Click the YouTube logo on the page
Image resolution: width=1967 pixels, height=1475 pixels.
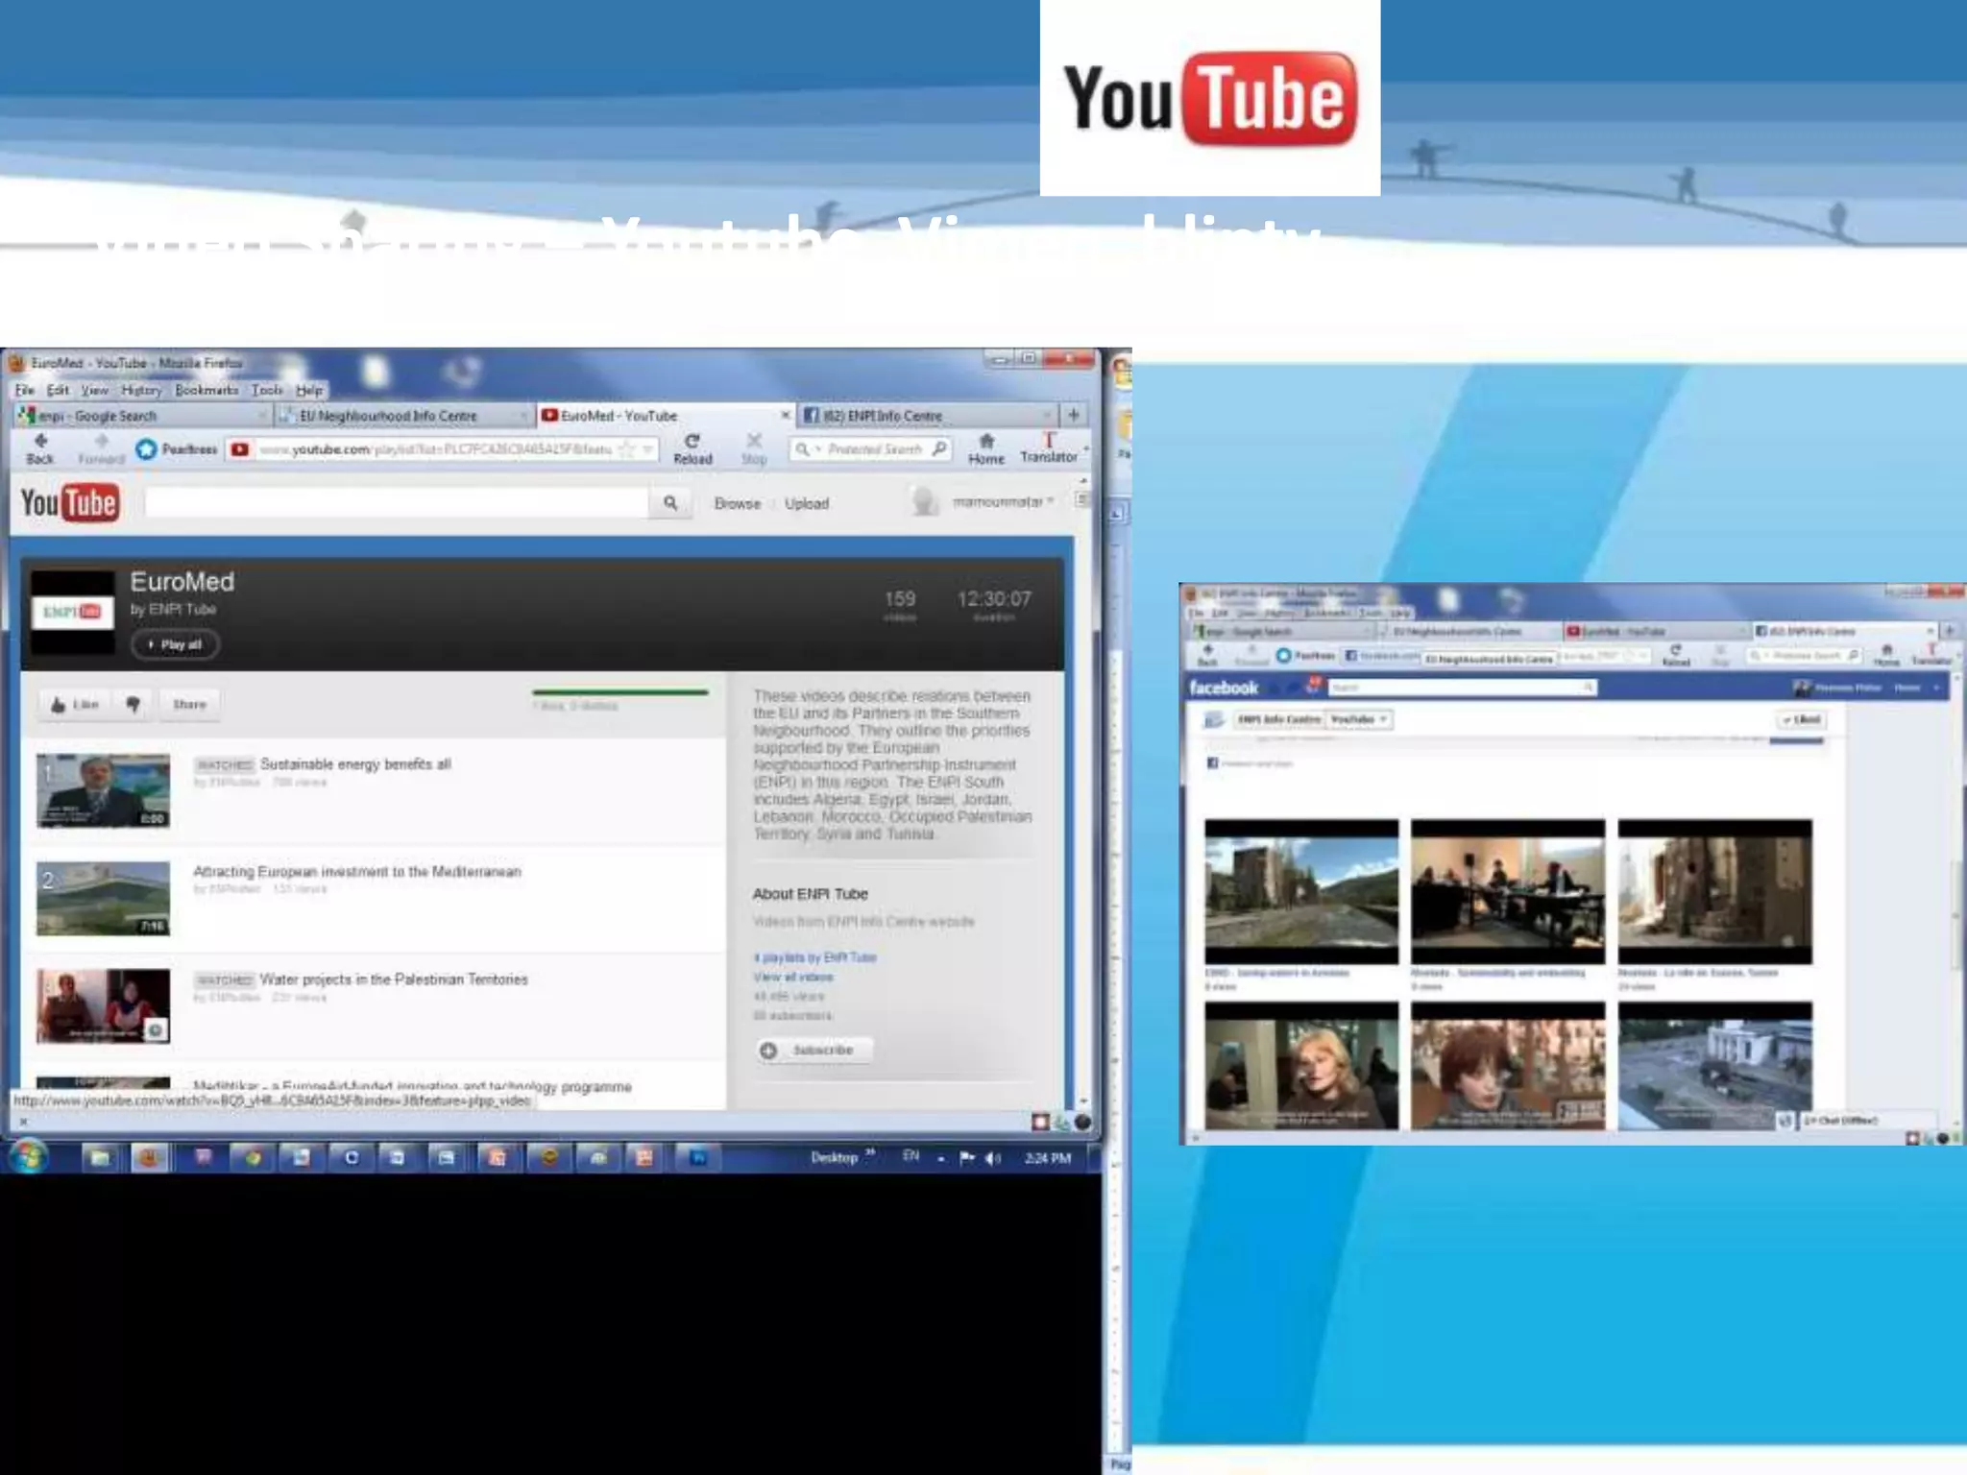coord(69,502)
